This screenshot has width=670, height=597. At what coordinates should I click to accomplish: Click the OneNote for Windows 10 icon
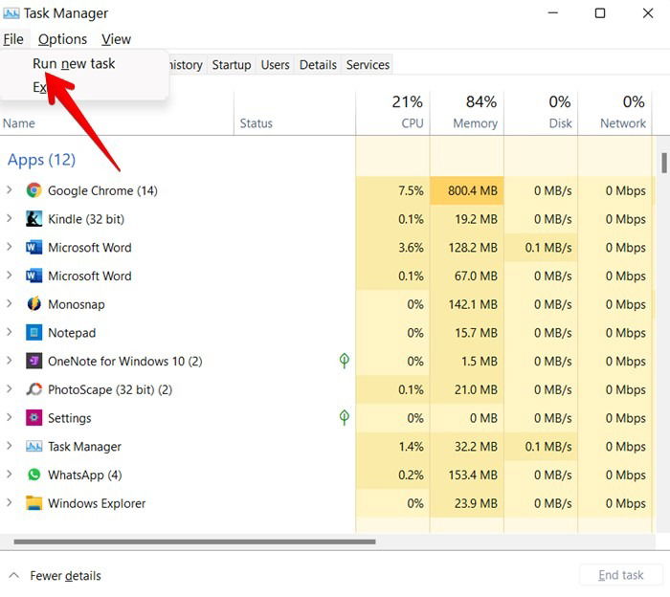tap(33, 361)
